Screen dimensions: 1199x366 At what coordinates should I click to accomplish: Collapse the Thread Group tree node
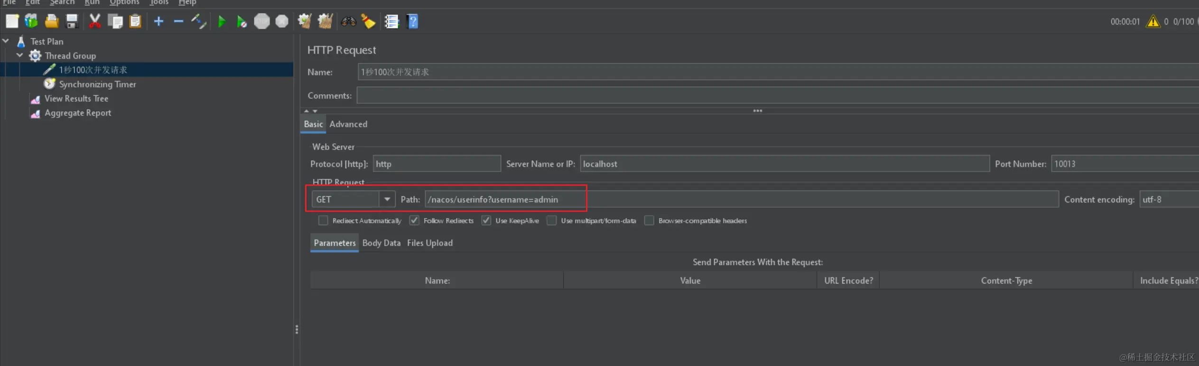tap(20, 55)
